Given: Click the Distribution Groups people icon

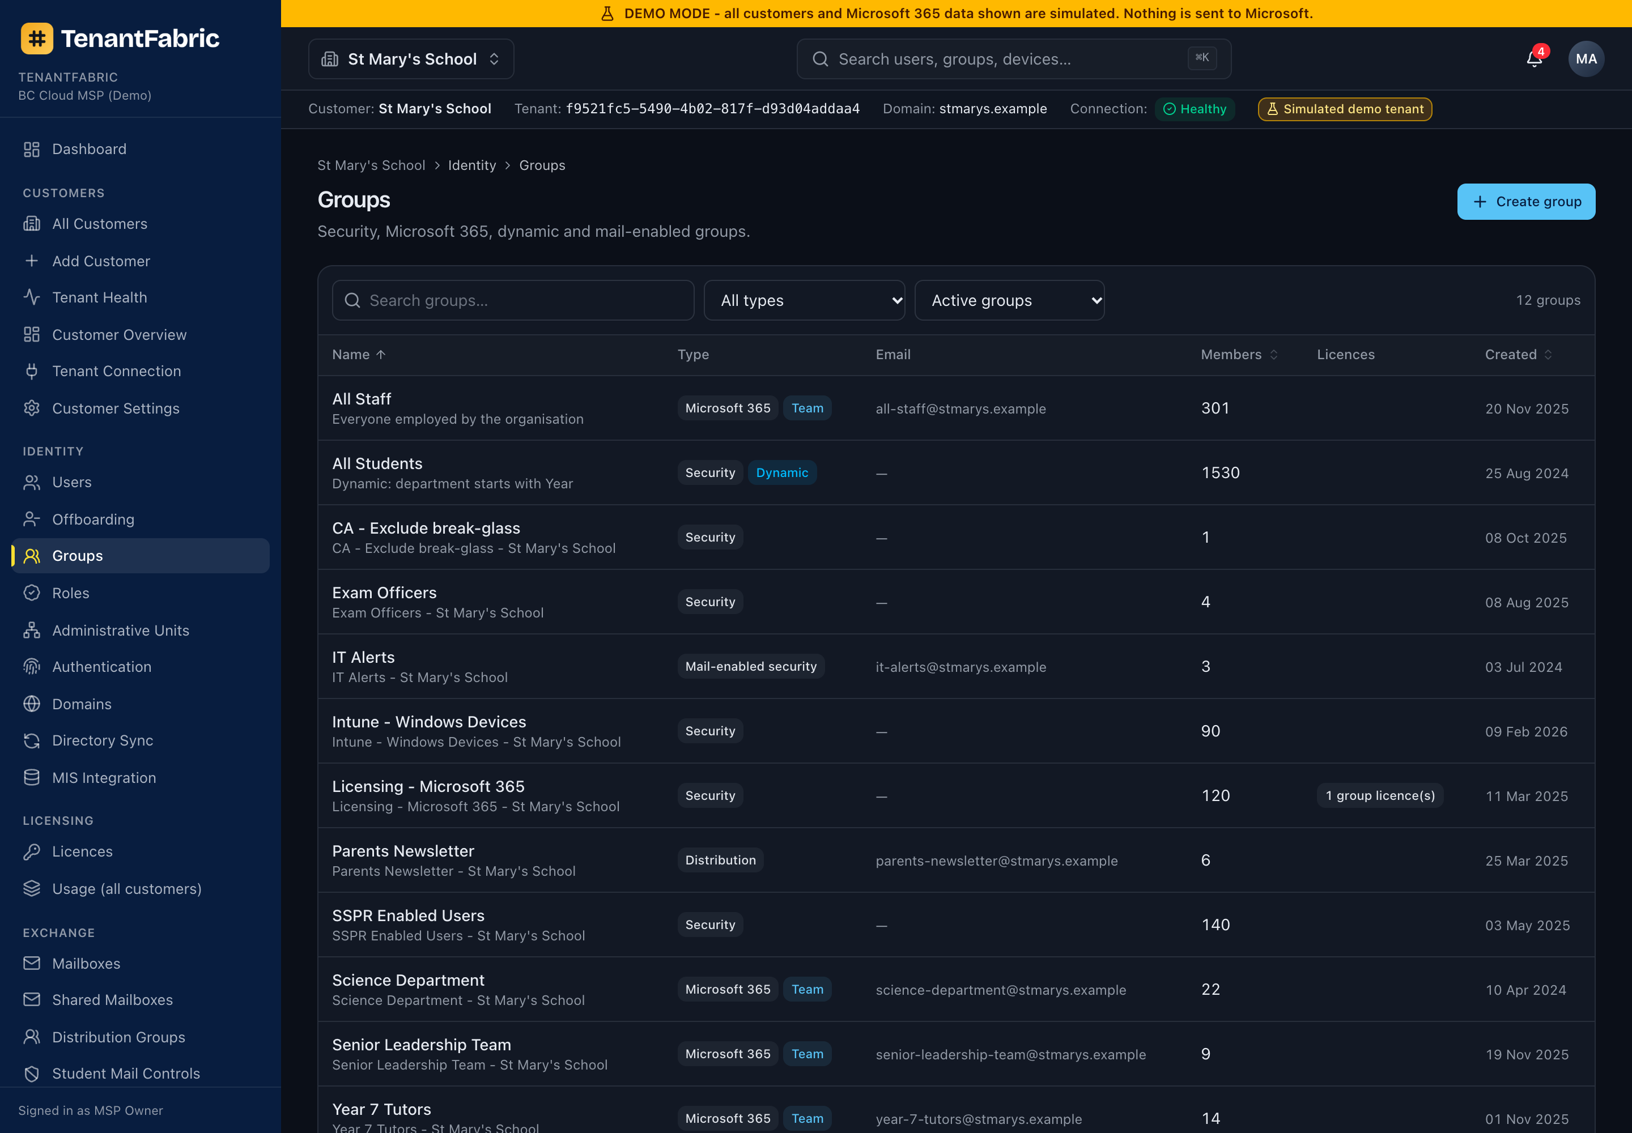Looking at the screenshot, I should click(x=31, y=1037).
